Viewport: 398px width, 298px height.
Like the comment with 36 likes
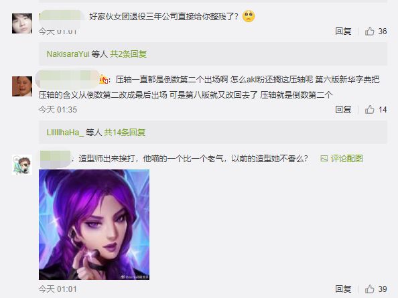(369, 31)
